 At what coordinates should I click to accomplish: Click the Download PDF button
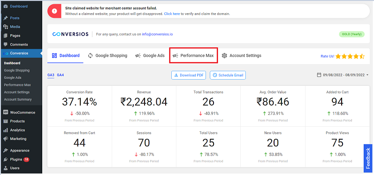click(x=189, y=75)
